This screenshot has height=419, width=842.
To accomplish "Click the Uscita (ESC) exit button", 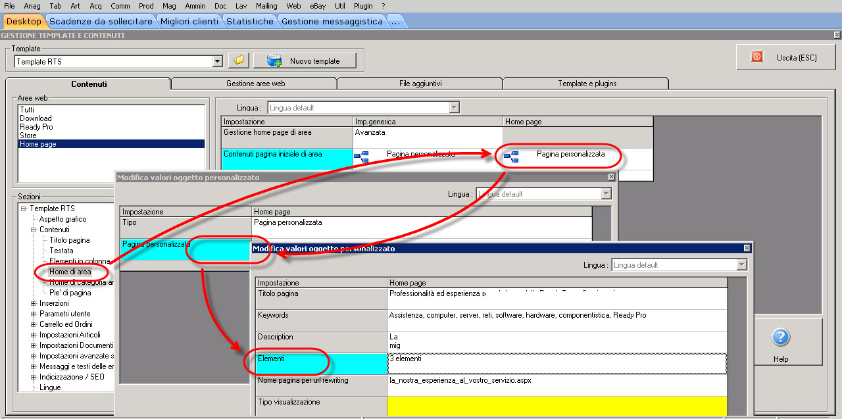I will pos(785,57).
